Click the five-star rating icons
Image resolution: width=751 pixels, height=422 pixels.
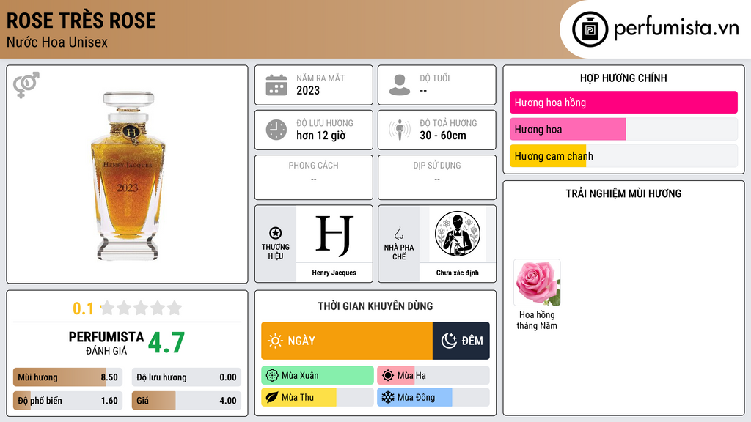[142, 308]
